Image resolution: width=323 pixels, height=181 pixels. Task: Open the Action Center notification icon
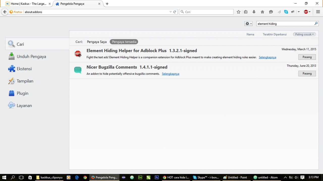(302, 177)
